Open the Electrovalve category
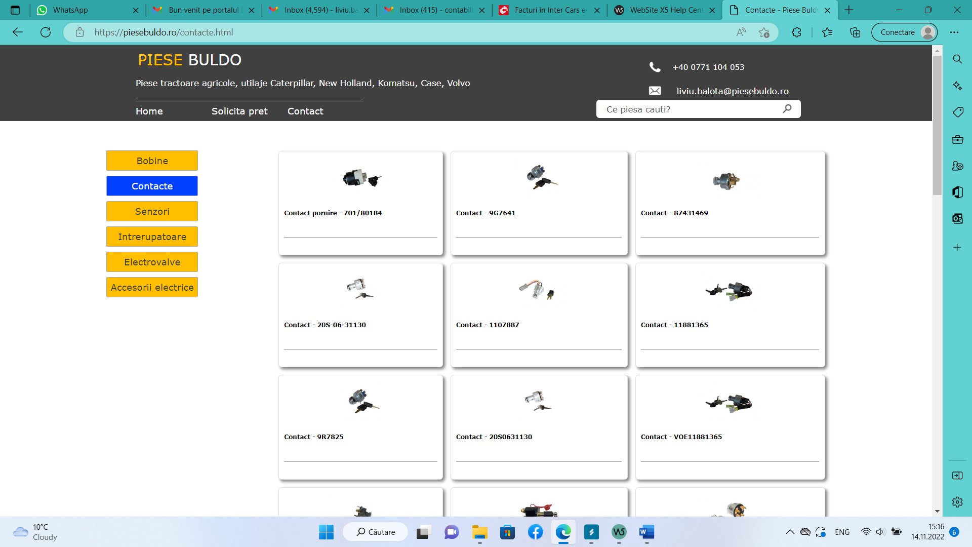 click(152, 262)
